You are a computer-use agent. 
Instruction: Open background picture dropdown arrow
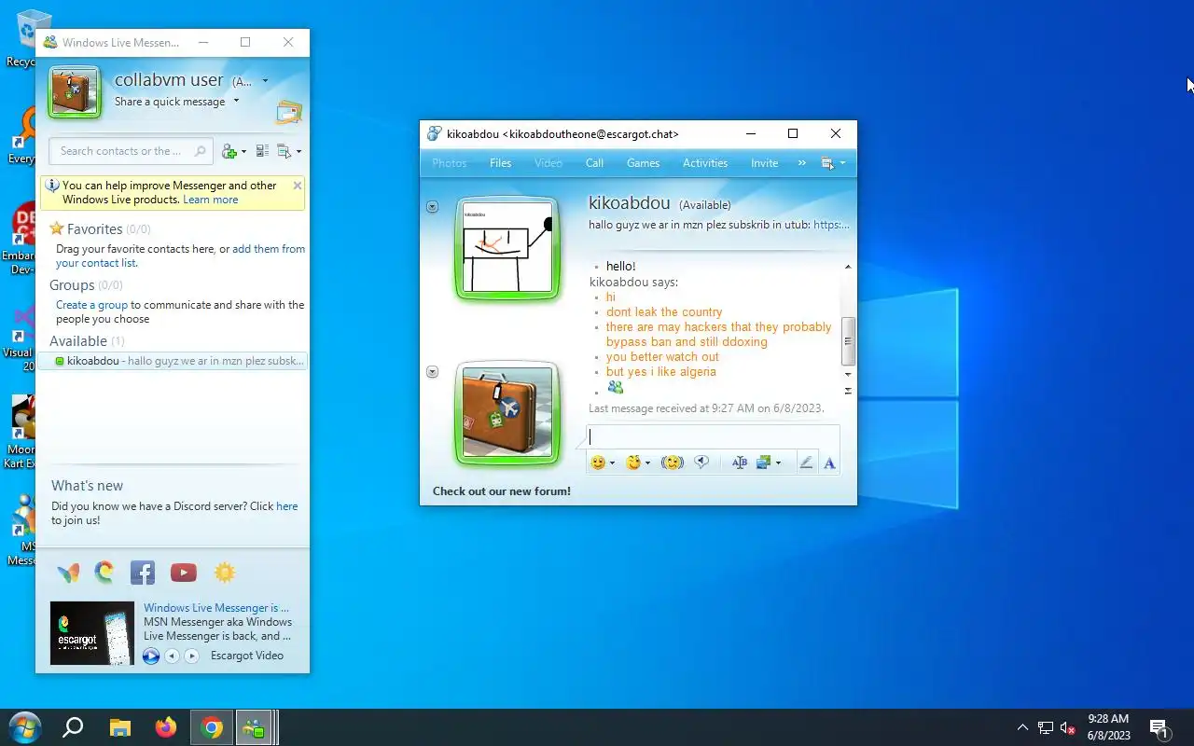[778, 463]
